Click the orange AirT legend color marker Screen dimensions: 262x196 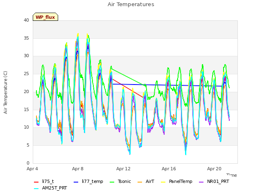point(140,182)
